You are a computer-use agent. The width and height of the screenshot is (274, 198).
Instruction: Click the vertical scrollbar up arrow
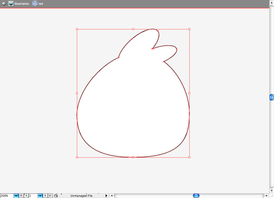point(272,3)
